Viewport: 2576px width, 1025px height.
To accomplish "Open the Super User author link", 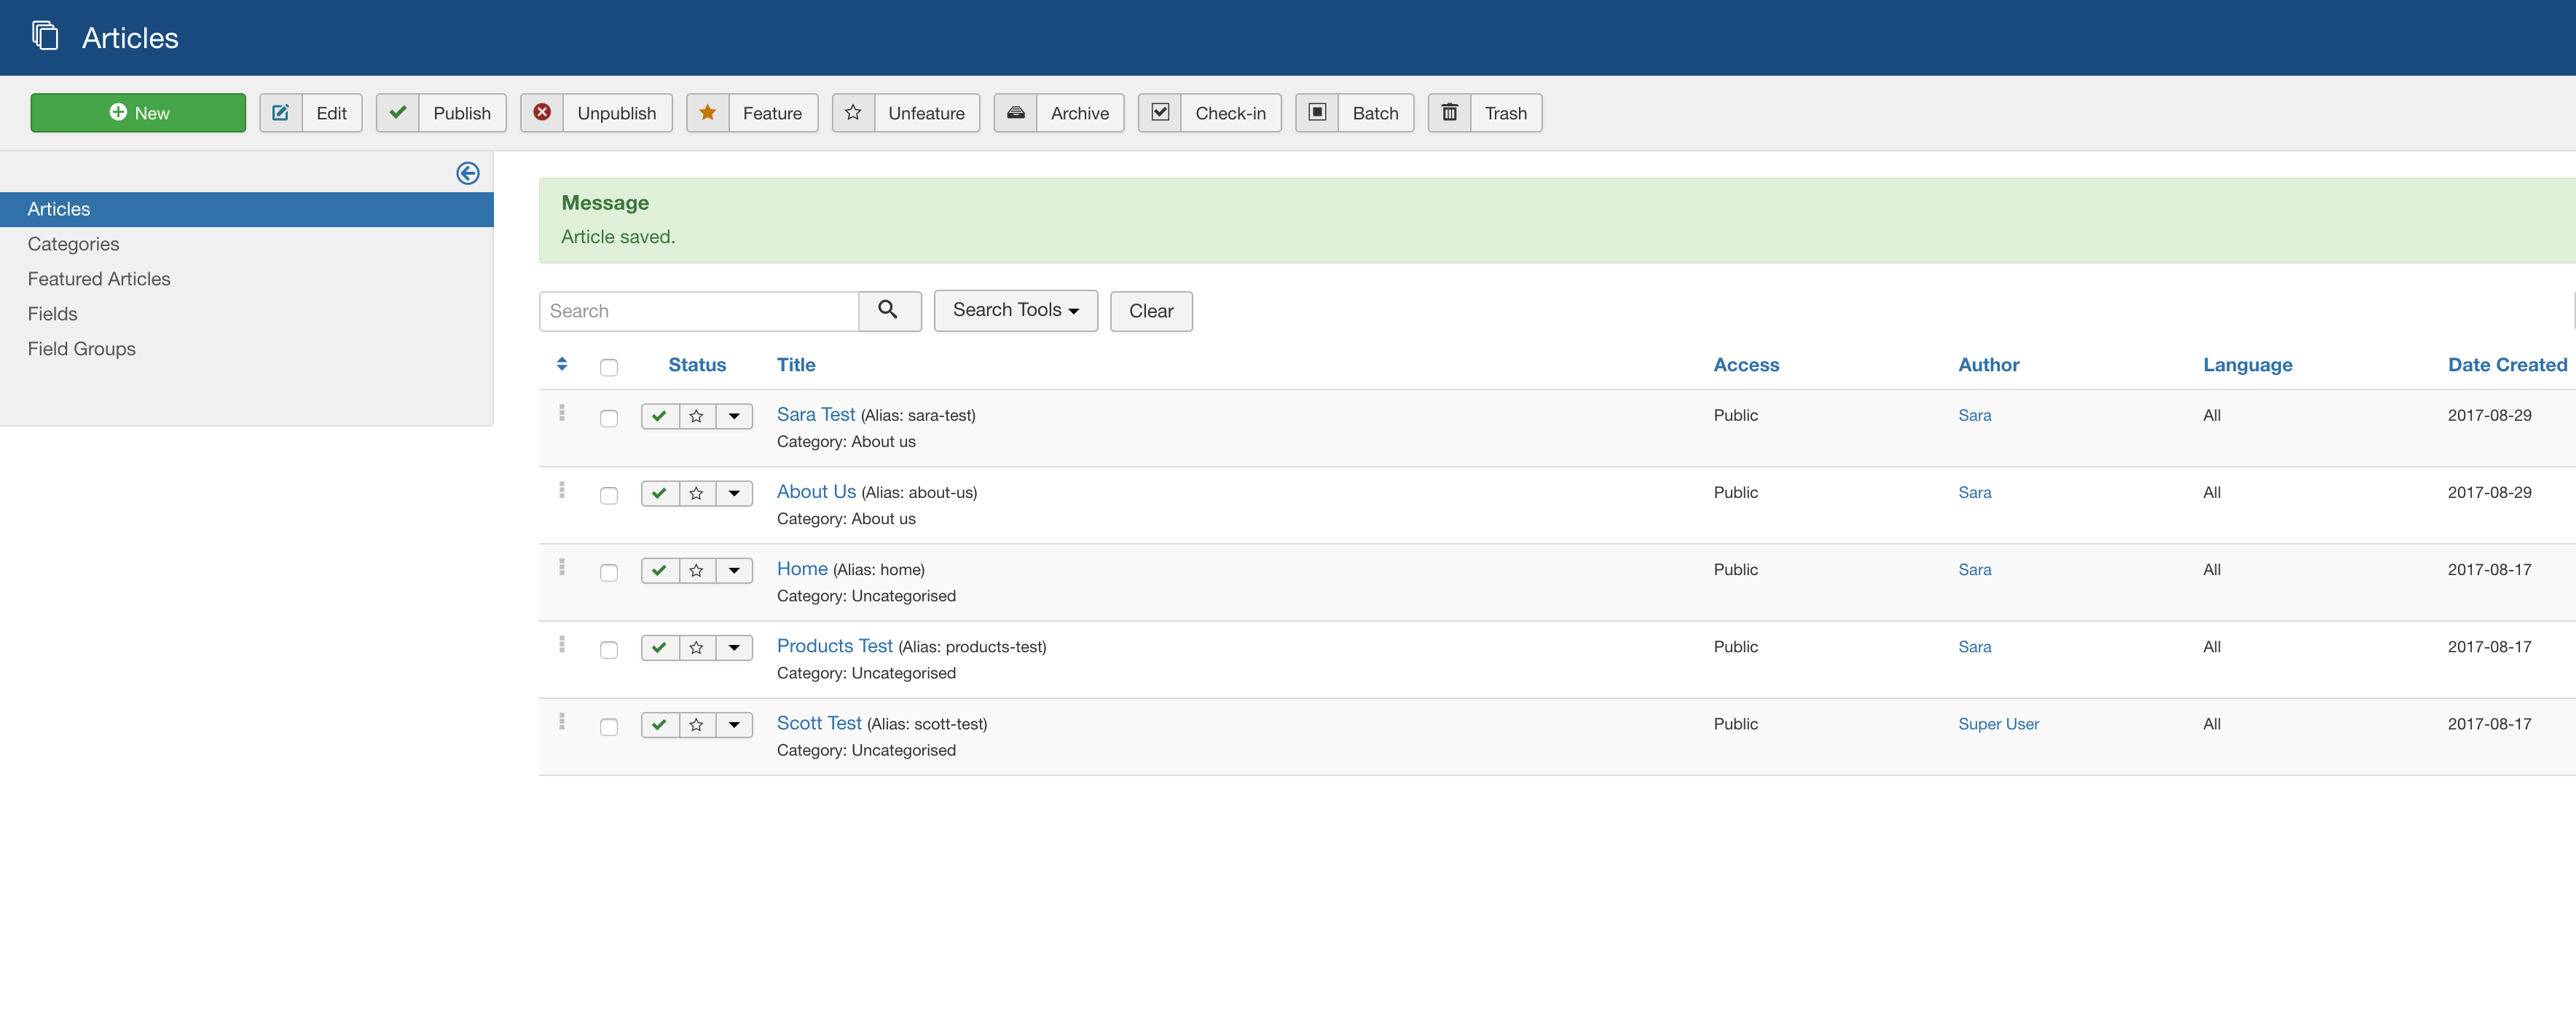I will coord(1997,724).
